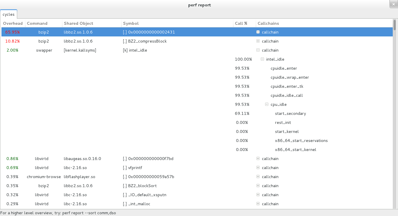Expand callchain for _IO_default_xsputn row
Viewport: 398px width, 216px height.
pyautogui.click(x=258, y=195)
